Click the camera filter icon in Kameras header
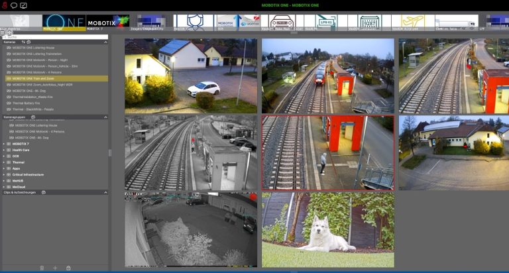509x273 pixels. click(28, 42)
